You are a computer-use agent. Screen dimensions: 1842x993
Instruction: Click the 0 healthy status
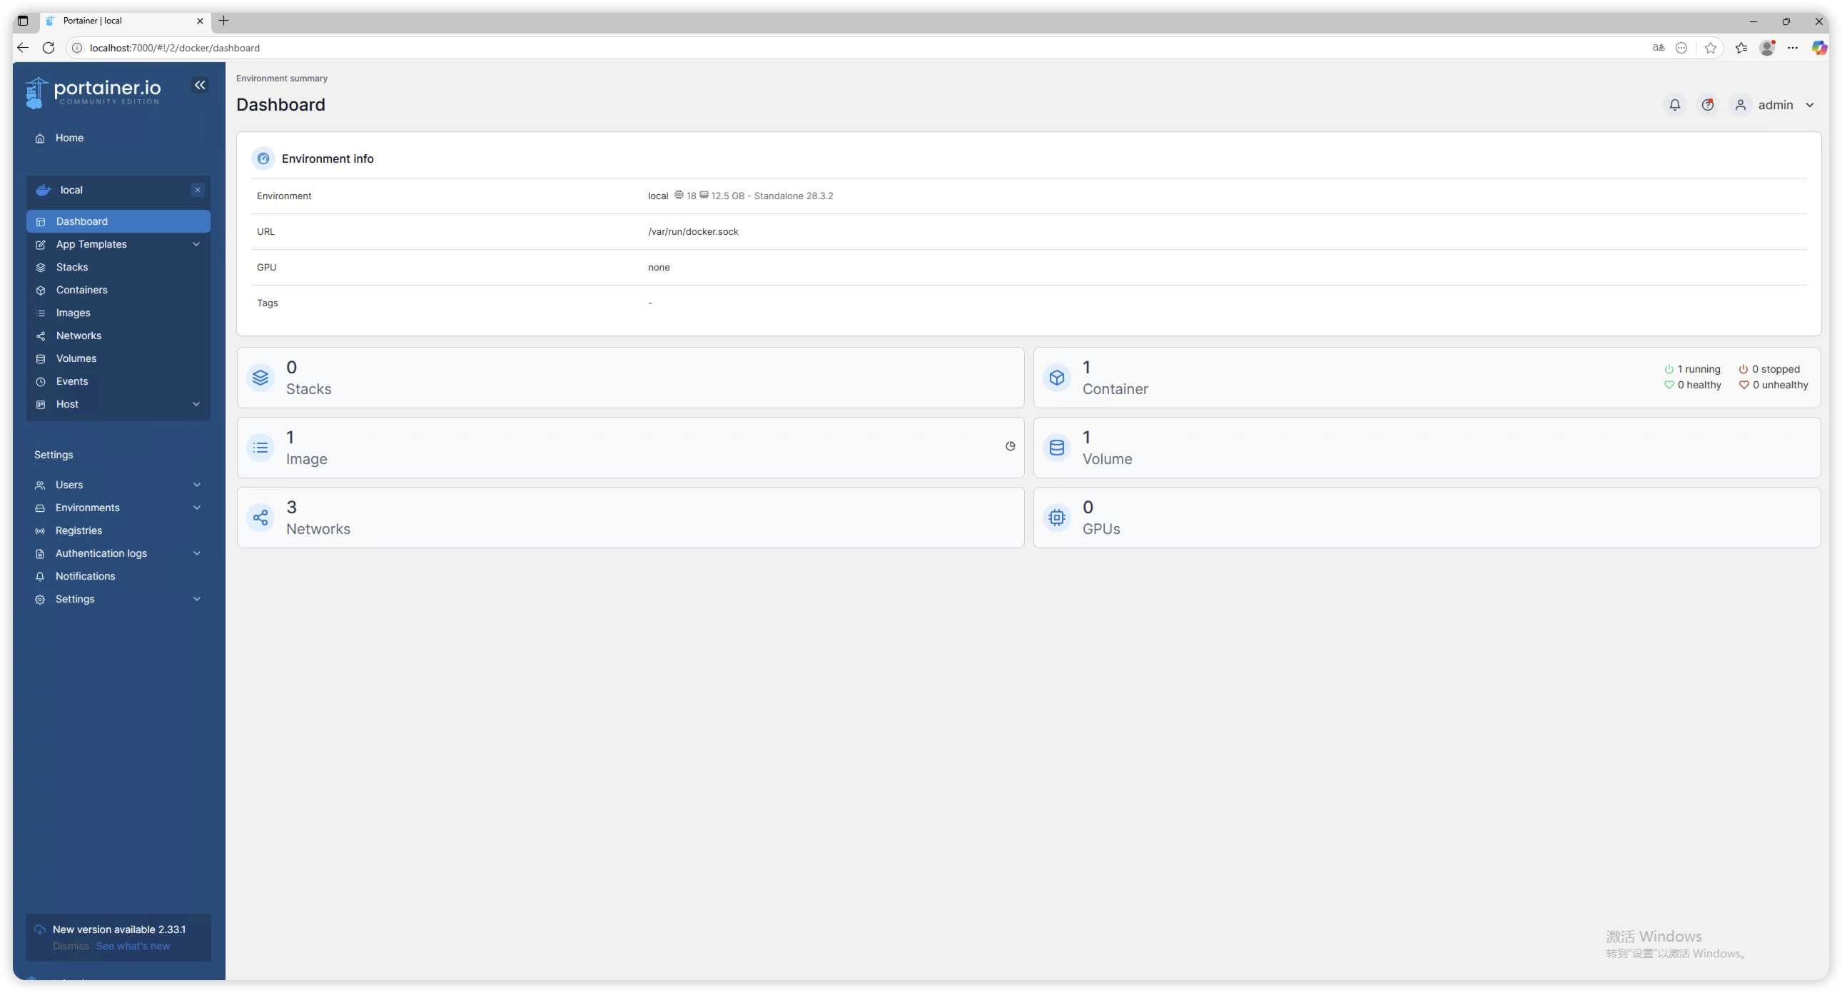pos(1692,385)
